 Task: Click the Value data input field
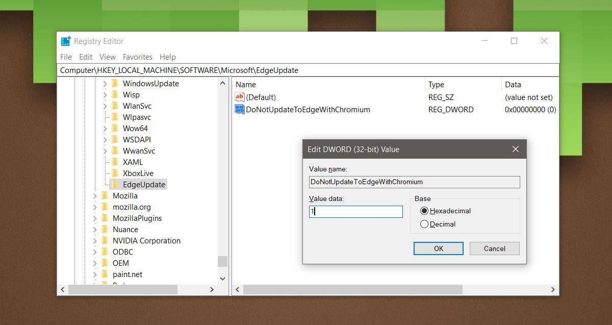click(x=356, y=211)
